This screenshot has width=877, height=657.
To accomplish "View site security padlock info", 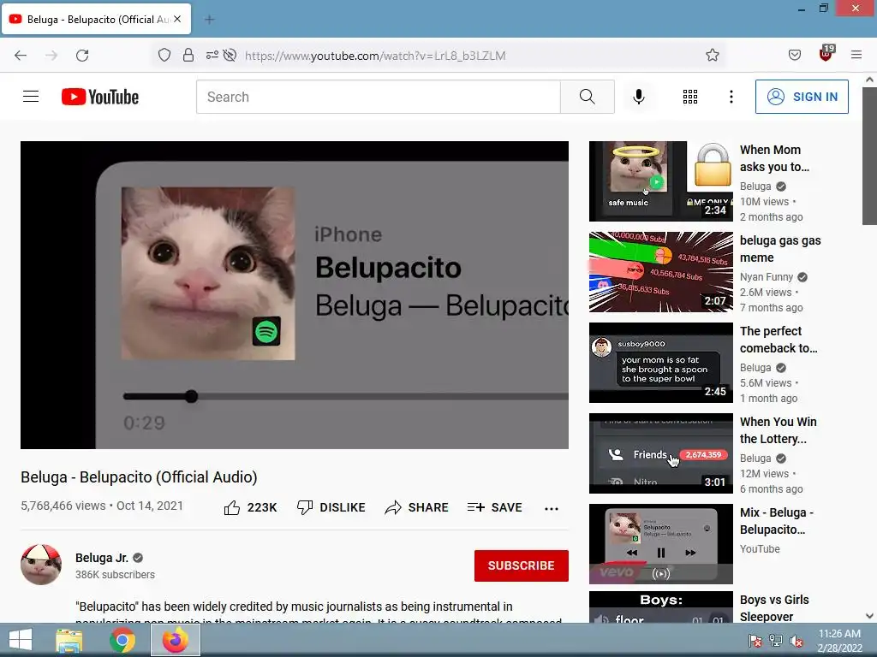I will 188,55.
